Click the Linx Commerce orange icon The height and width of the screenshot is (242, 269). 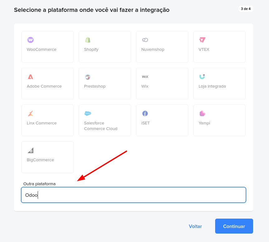31,114
